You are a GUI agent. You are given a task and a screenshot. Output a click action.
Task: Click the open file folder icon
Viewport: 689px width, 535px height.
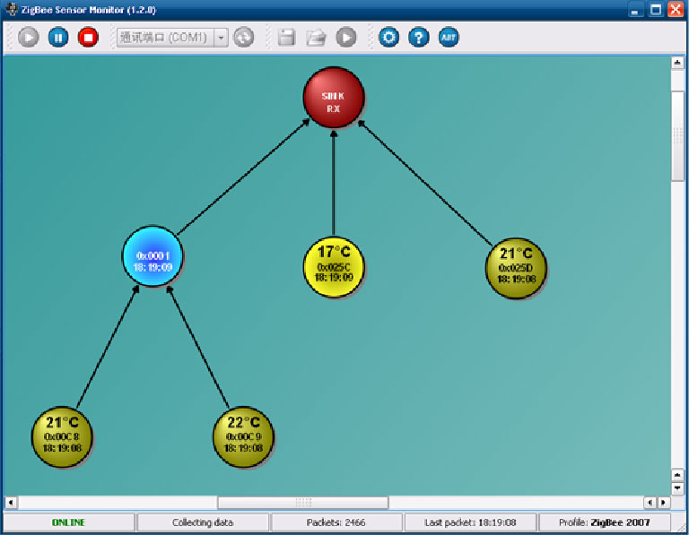coord(316,38)
